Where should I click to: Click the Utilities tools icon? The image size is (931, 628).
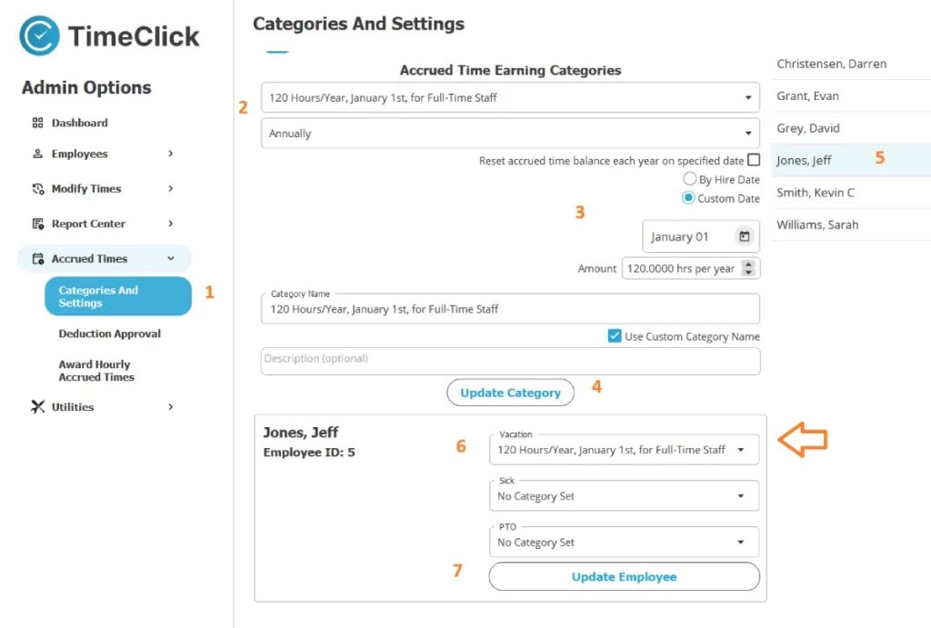(x=37, y=407)
